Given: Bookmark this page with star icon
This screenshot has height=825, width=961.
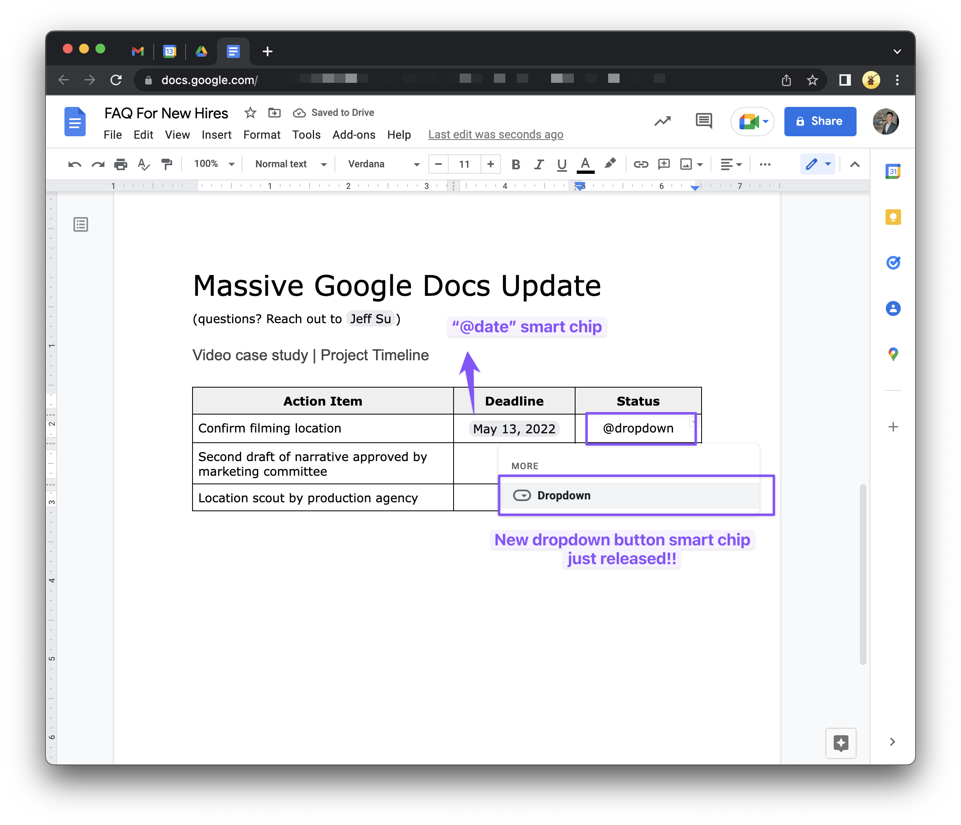Looking at the screenshot, I should pos(812,80).
